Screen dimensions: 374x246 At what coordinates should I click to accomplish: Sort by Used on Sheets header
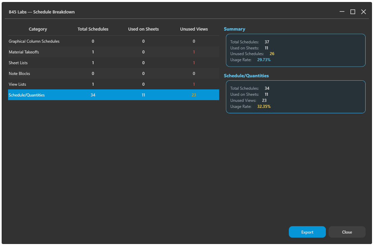[x=143, y=29]
